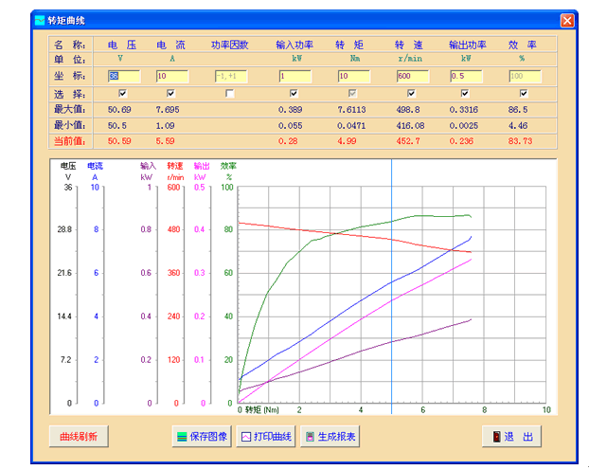The width and height of the screenshot is (589, 470).
Task: Click the 转矩 coordinate input field
Action: click(x=353, y=76)
